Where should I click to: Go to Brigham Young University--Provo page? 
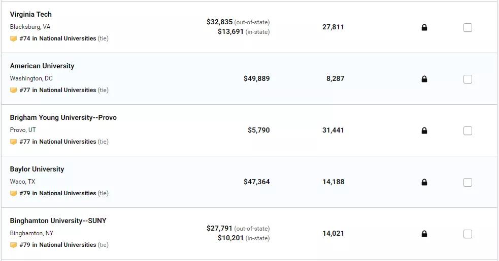tap(63, 118)
